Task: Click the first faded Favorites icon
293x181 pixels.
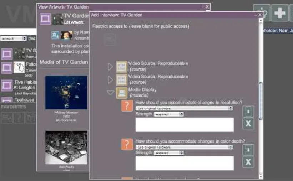Action: [x=7, y=118]
